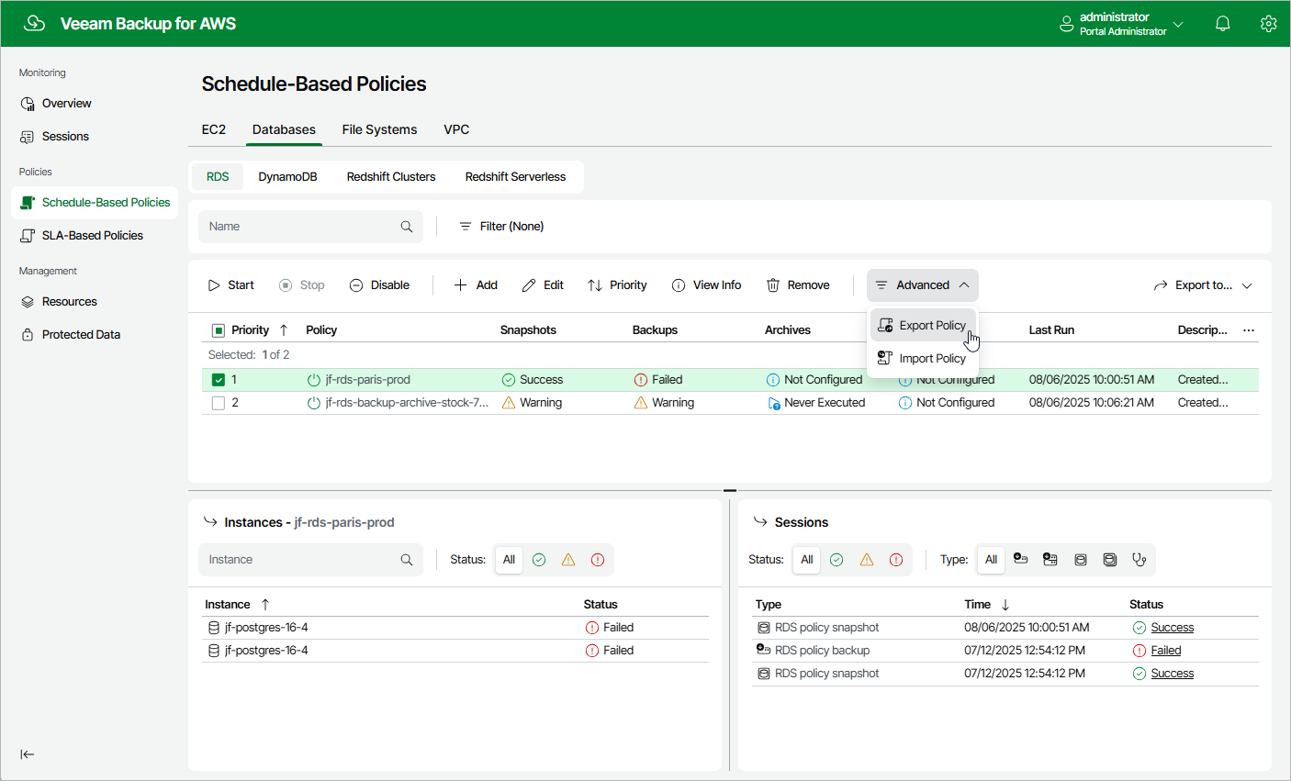Add a new policy
The height and width of the screenshot is (781, 1291).
coord(476,285)
